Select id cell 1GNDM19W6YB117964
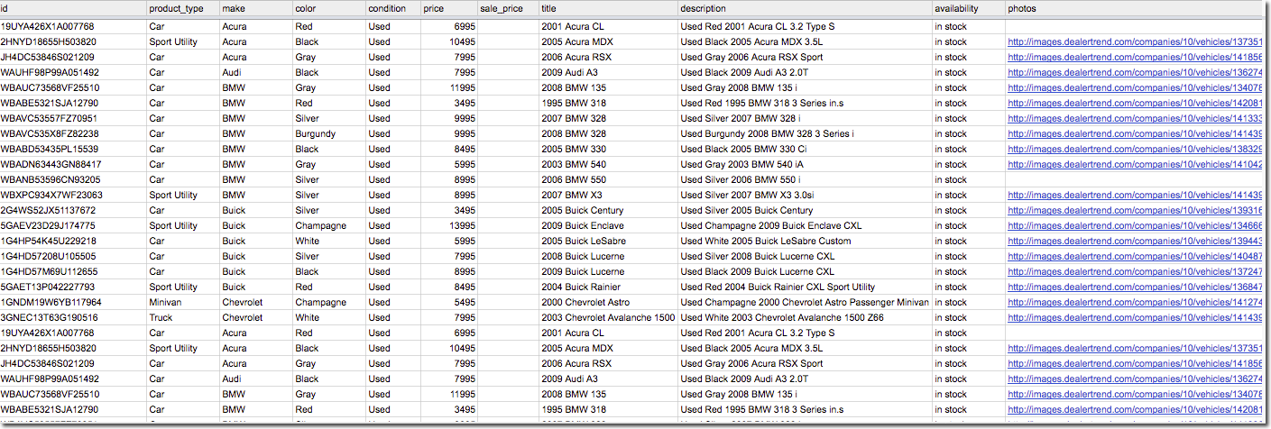The image size is (1271, 429). tap(73, 302)
